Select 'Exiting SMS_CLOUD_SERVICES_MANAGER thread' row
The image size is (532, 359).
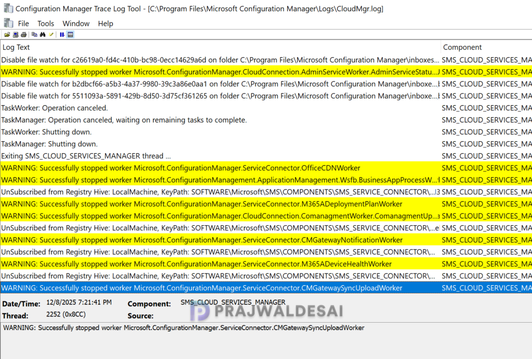coord(266,156)
